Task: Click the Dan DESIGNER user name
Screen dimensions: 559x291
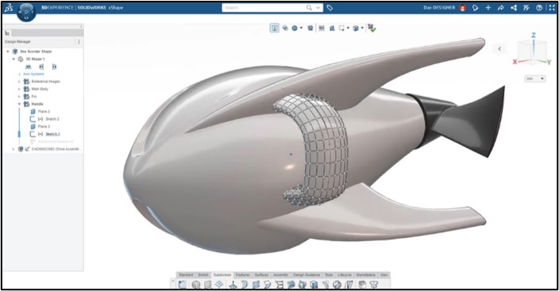Action: point(439,7)
